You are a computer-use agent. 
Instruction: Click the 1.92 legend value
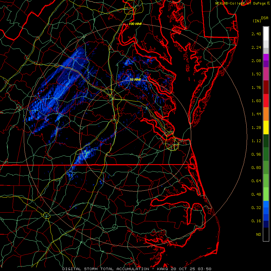coord(256,74)
